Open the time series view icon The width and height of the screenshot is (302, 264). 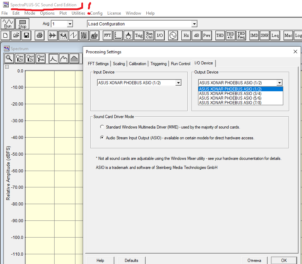point(52,35)
